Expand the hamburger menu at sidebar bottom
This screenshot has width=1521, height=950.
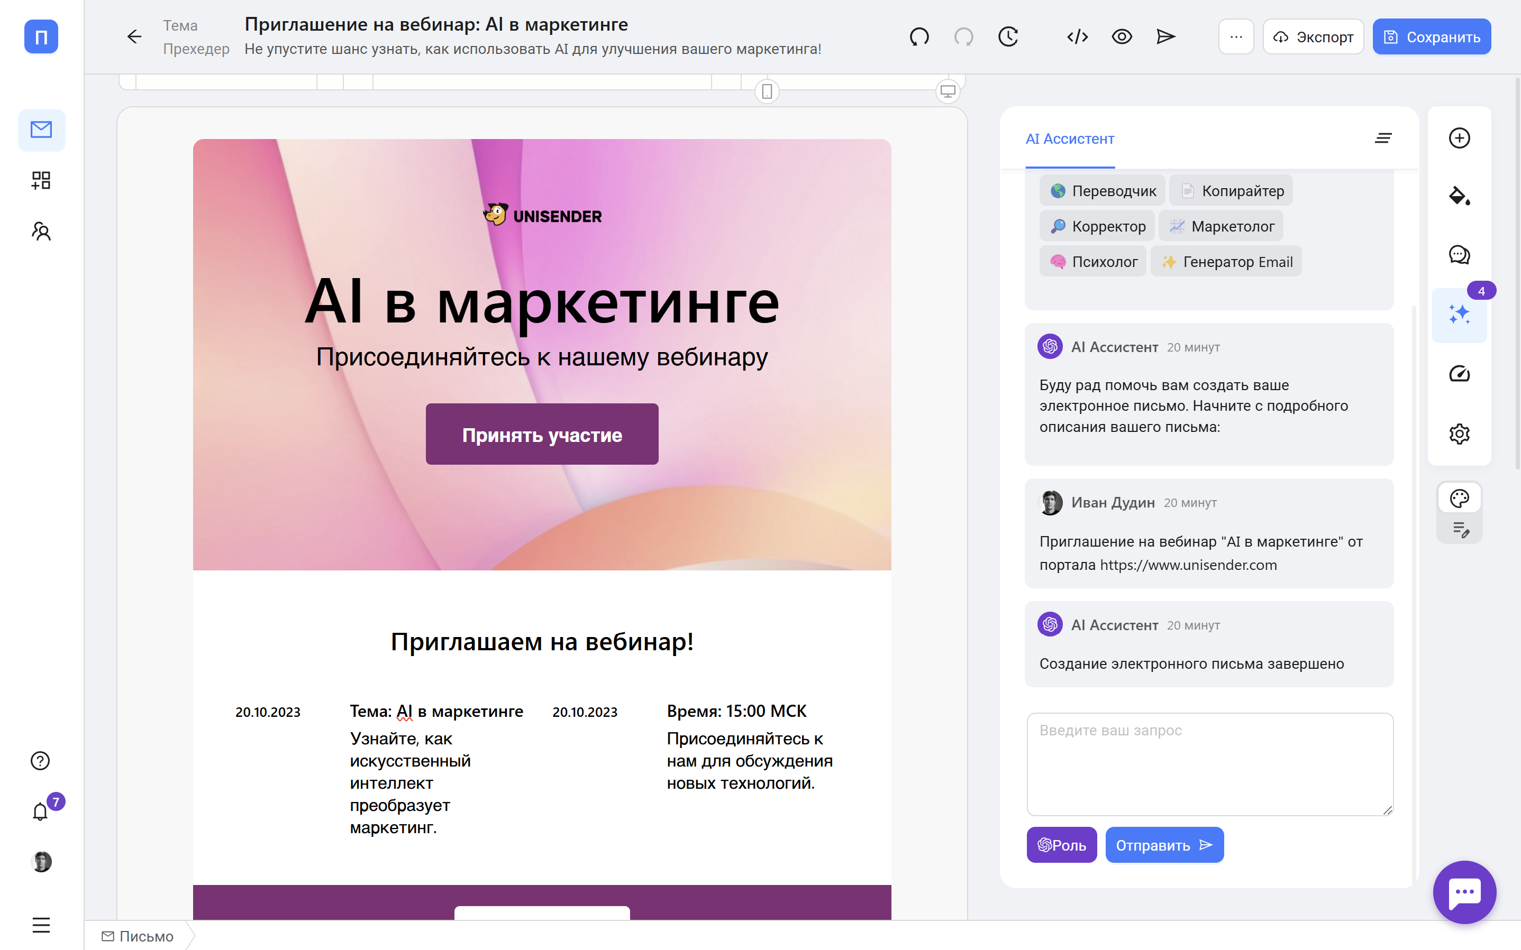point(41,925)
